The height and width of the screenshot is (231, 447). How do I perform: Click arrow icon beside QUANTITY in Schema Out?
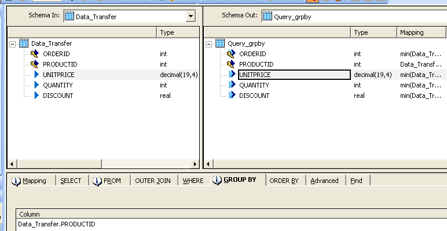click(x=232, y=85)
